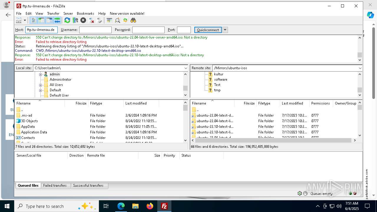Click the Quickconnect button
The width and height of the screenshot is (377, 212).
click(208, 30)
